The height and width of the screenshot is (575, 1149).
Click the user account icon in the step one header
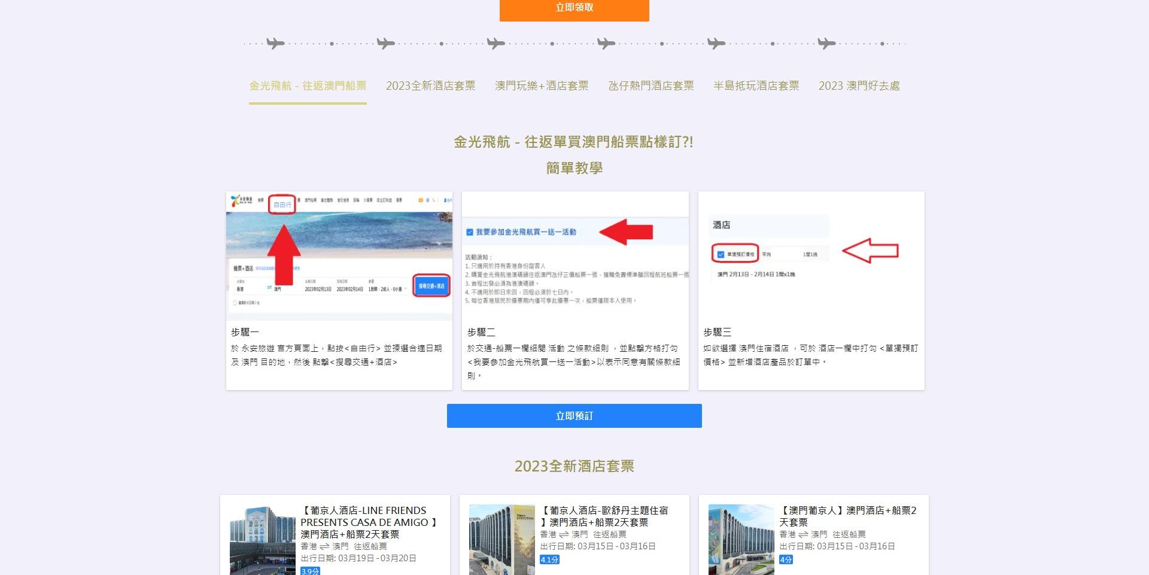coord(445,200)
